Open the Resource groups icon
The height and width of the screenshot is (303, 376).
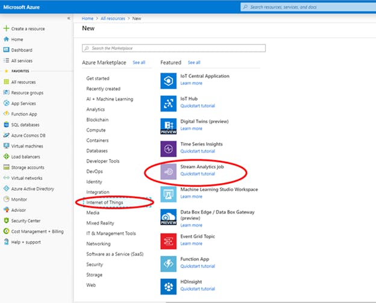click(6, 93)
